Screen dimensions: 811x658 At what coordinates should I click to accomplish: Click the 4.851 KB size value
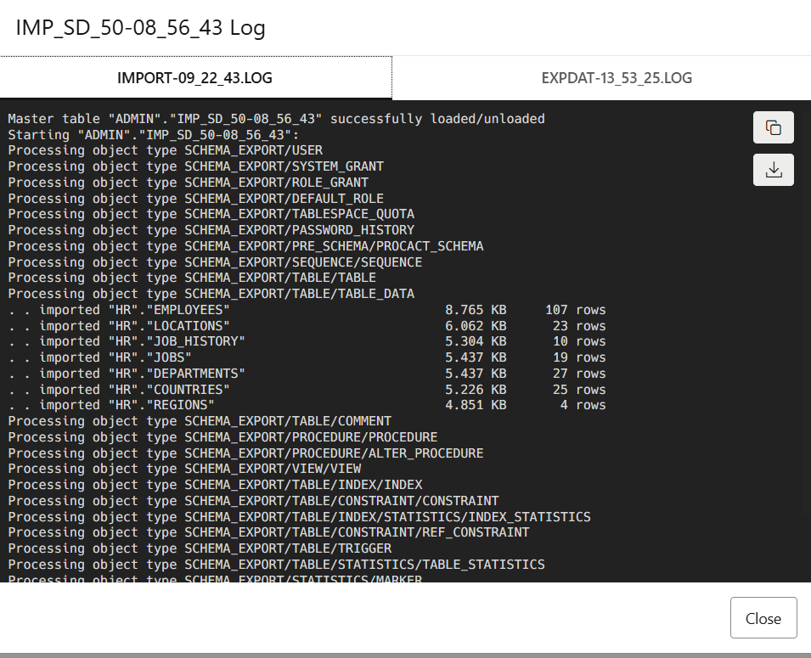476,405
